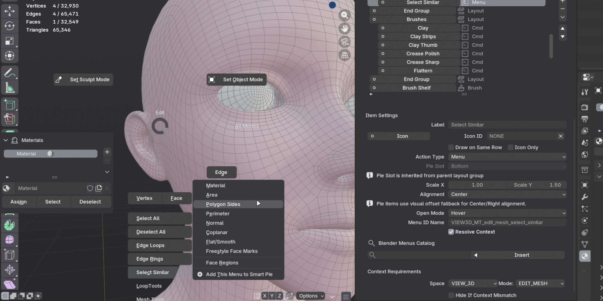This screenshot has height=301, width=603.
Task: Adjust the Scale X value field
Action: coord(477,185)
